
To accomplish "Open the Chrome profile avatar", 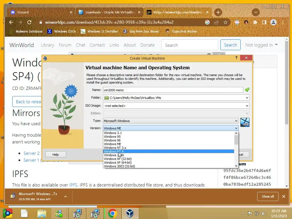I will 273,22.
